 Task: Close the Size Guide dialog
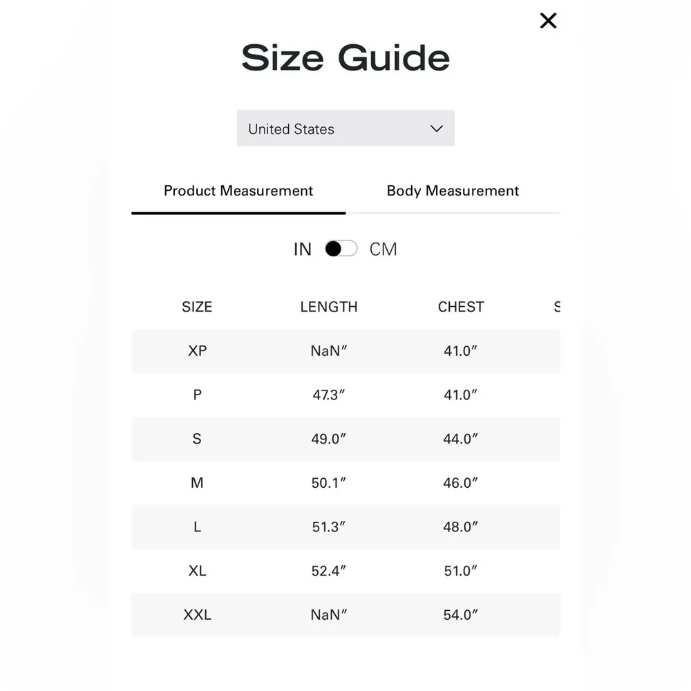(x=548, y=21)
